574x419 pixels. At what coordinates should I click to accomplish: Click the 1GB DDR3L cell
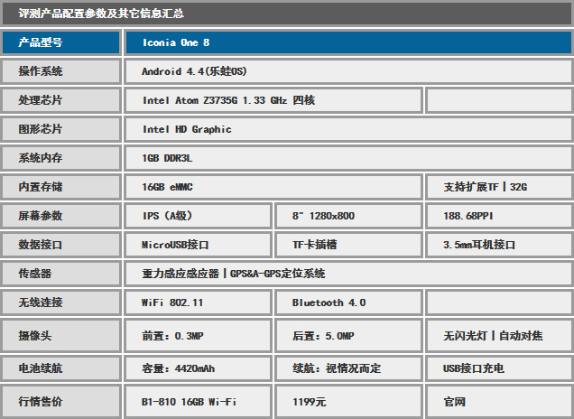coord(348,158)
